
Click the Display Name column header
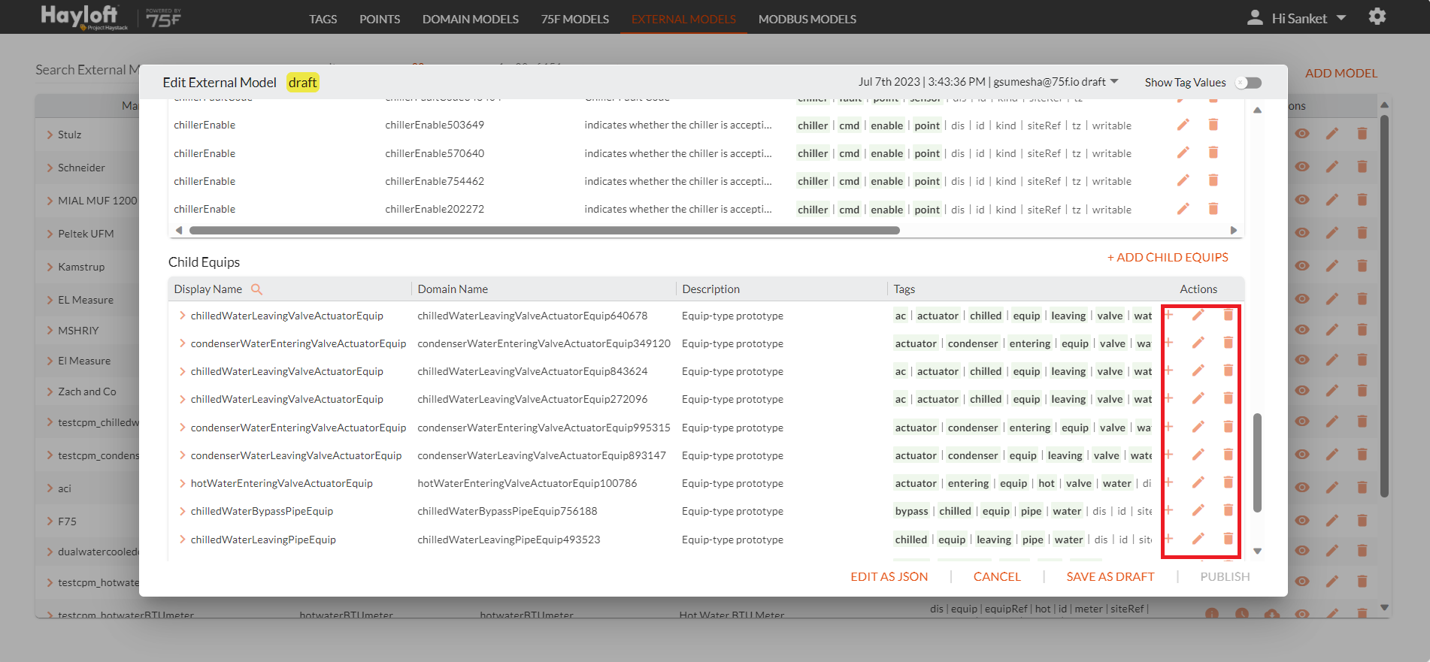208,289
